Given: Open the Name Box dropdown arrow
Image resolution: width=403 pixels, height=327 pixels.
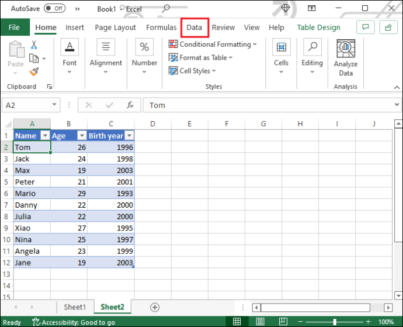Looking at the screenshot, I should (x=54, y=105).
